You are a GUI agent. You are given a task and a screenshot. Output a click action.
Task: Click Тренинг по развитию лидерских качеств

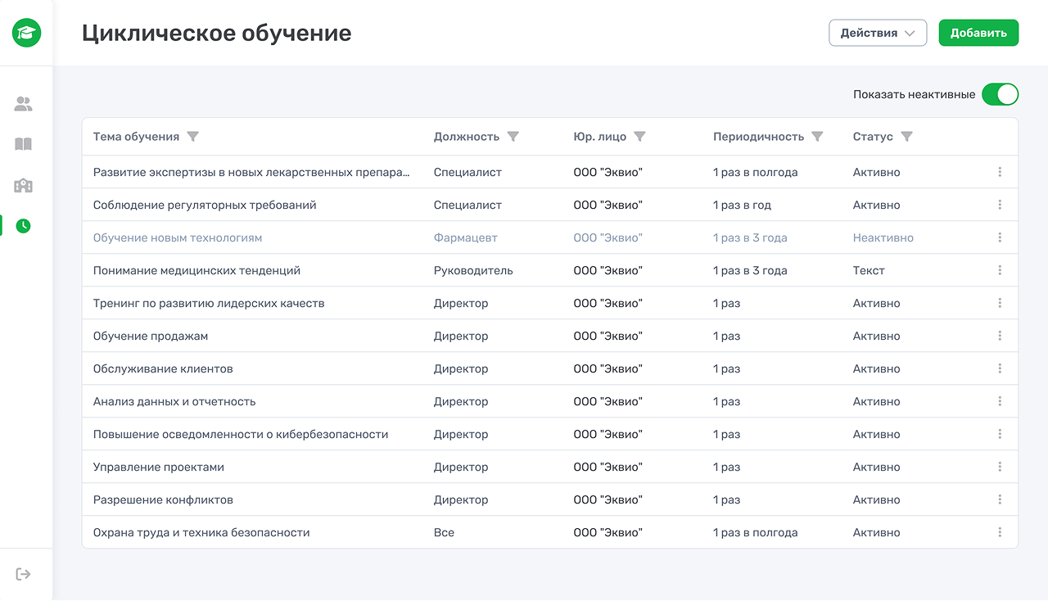[x=209, y=303]
